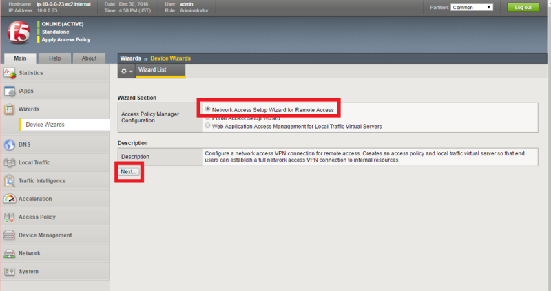Image resolution: width=551 pixels, height=291 pixels.
Task: Click the Local Traffic icon
Action: 10,162
